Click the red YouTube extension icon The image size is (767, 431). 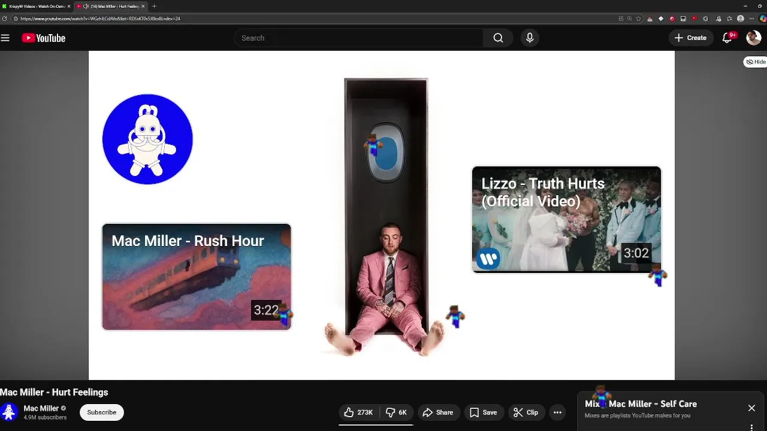click(694, 19)
